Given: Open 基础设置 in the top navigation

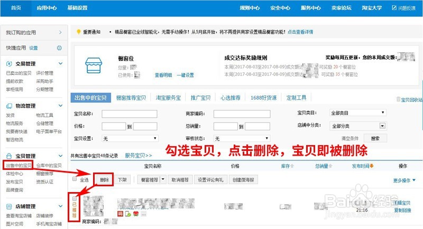Looking at the screenshot, I should click(x=77, y=8).
